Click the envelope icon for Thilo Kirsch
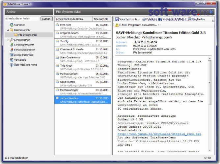 57,66
